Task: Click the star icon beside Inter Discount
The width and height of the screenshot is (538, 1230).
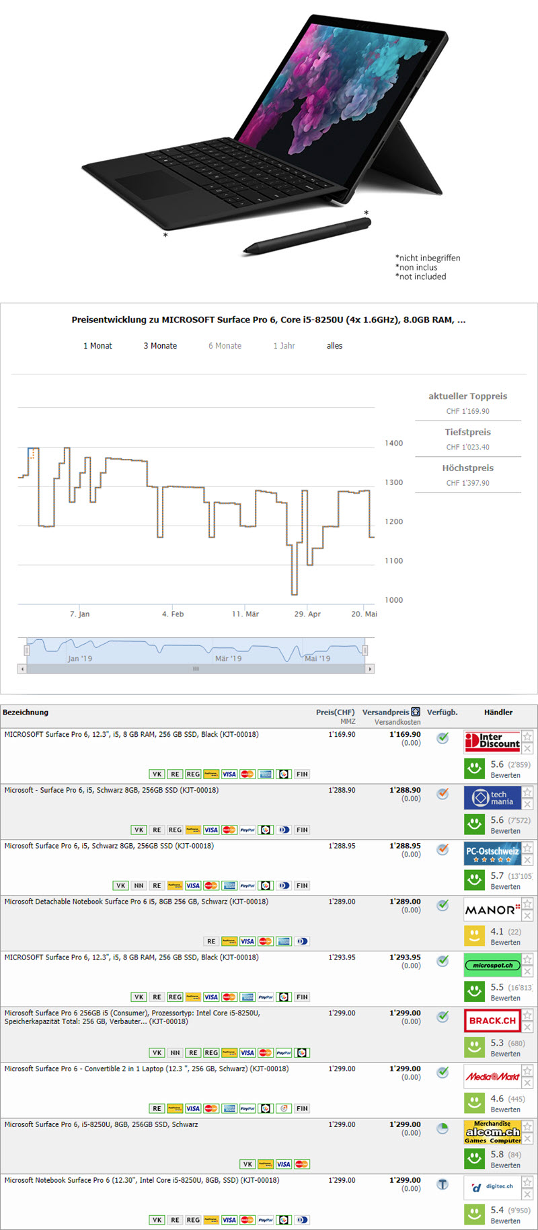Action: click(527, 736)
